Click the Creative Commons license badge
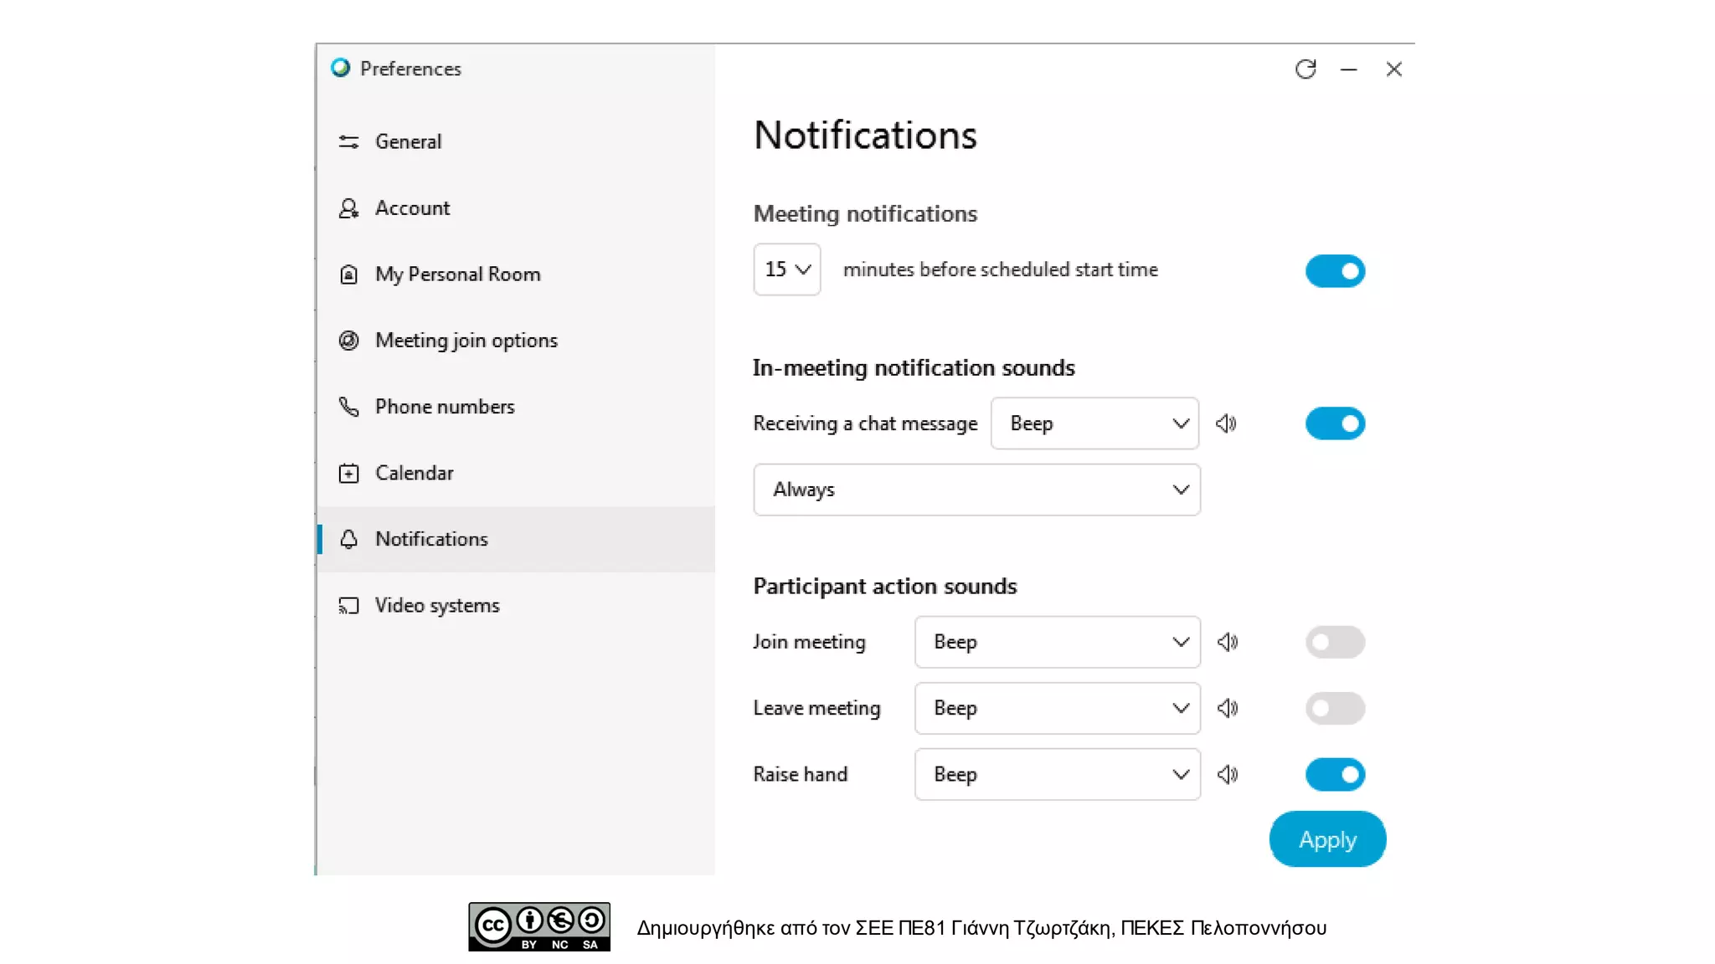 (539, 926)
